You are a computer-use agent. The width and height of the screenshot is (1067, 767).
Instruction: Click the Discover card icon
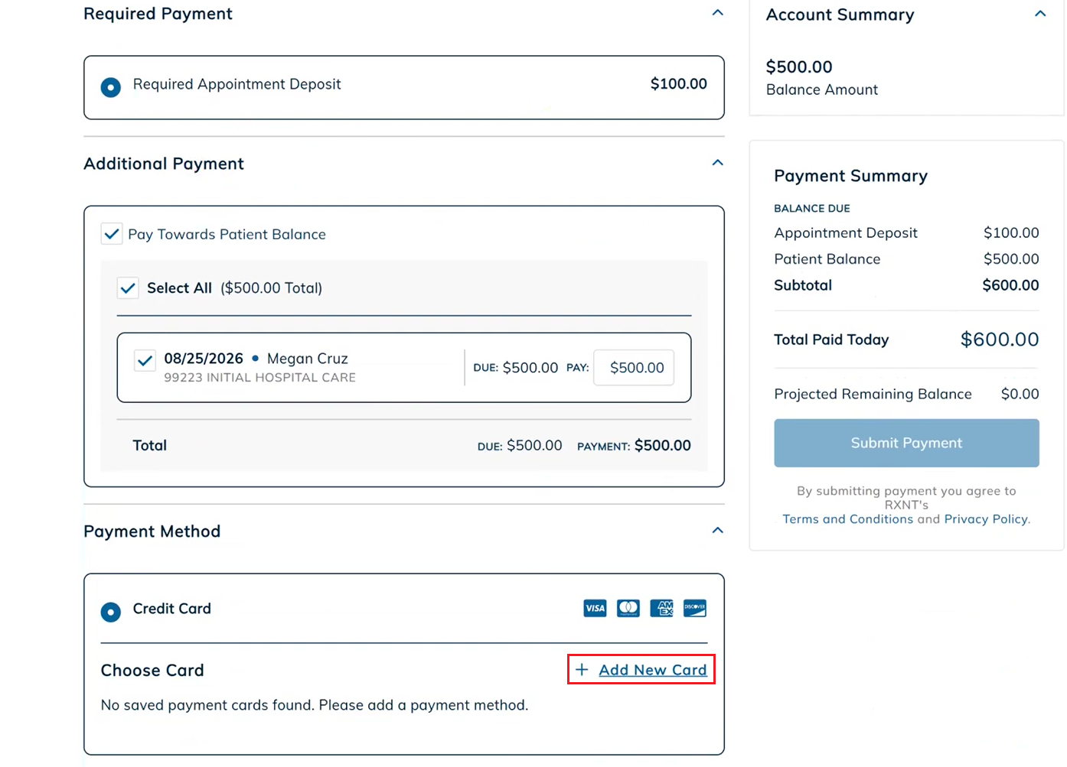[x=695, y=608]
